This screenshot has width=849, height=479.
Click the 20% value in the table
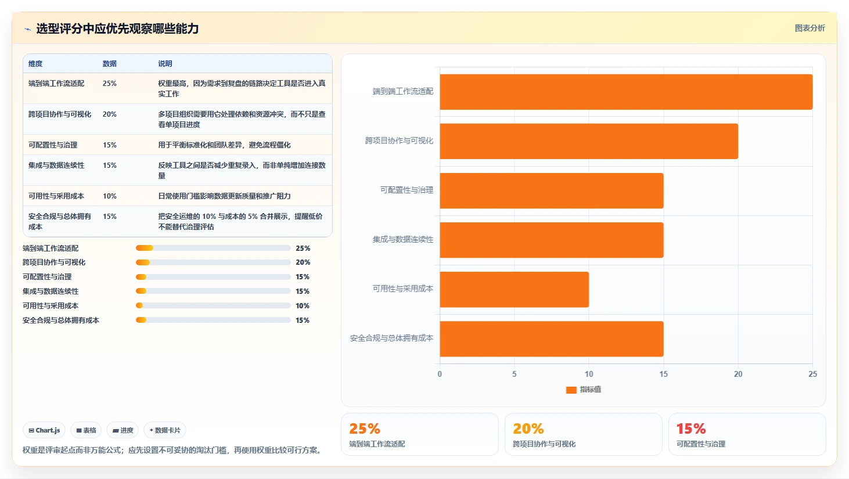[x=110, y=114]
